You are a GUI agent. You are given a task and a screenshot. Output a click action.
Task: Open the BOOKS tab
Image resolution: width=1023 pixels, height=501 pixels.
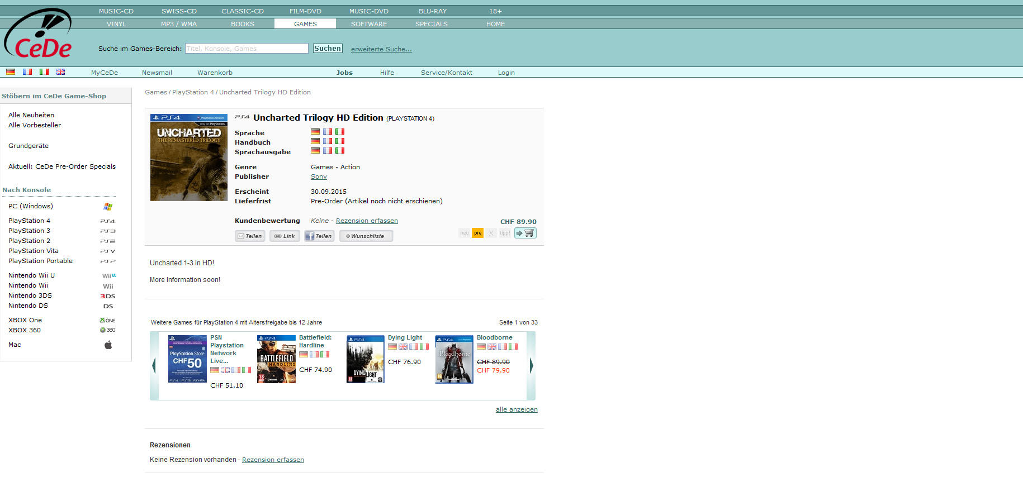(243, 24)
